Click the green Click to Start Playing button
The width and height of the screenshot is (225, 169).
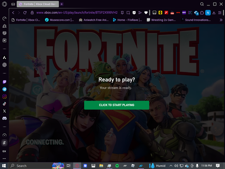(x=117, y=105)
